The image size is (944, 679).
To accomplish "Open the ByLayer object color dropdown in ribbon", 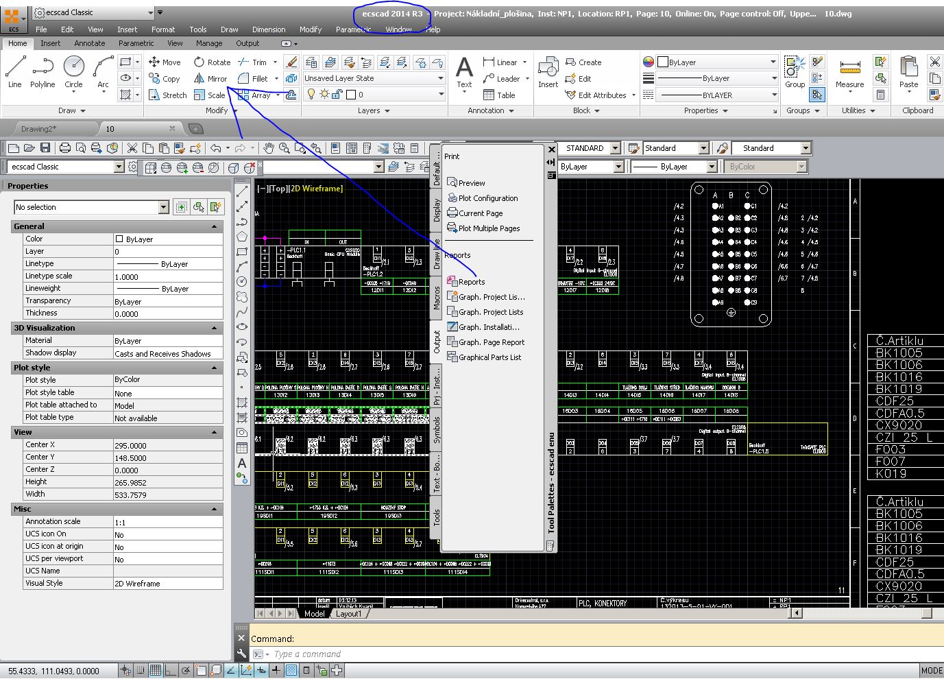I will [x=717, y=62].
